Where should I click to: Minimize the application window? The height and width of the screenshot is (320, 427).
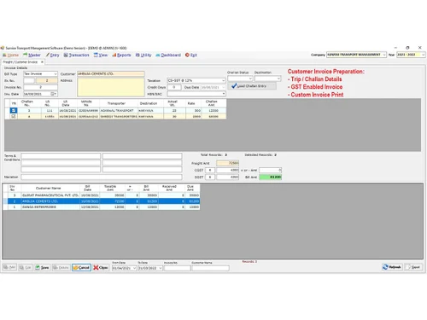pyautogui.click(x=395, y=48)
